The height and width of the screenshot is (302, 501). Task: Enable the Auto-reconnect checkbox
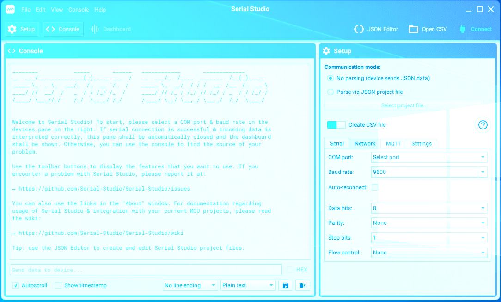pyautogui.click(x=374, y=187)
